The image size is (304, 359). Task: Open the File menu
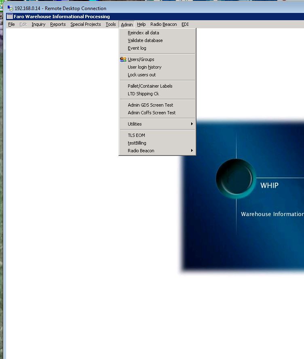[x=11, y=24]
